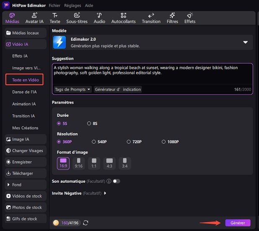Click the Générer button

[x=238, y=223]
